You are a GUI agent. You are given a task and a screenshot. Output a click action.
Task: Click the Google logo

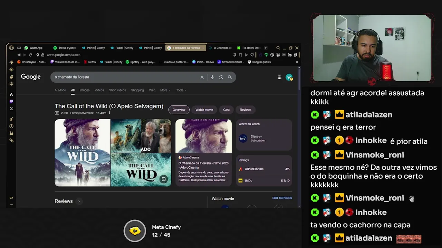[x=31, y=77]
